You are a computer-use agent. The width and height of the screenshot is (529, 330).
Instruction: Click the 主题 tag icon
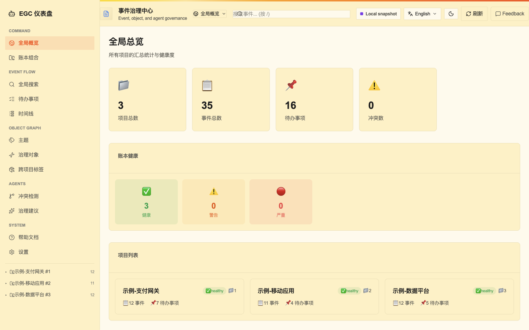point(12,140)
